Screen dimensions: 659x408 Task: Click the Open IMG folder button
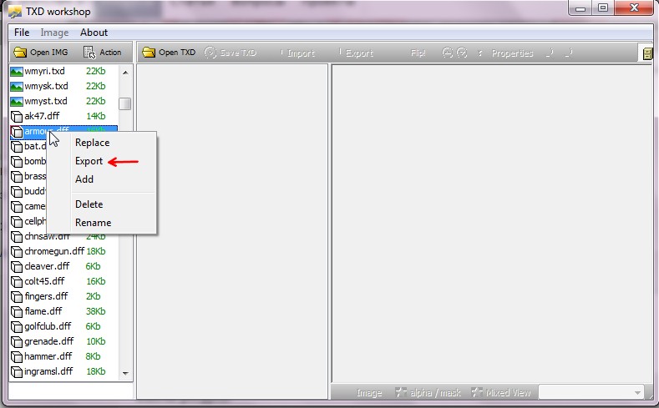coord(41,52)
